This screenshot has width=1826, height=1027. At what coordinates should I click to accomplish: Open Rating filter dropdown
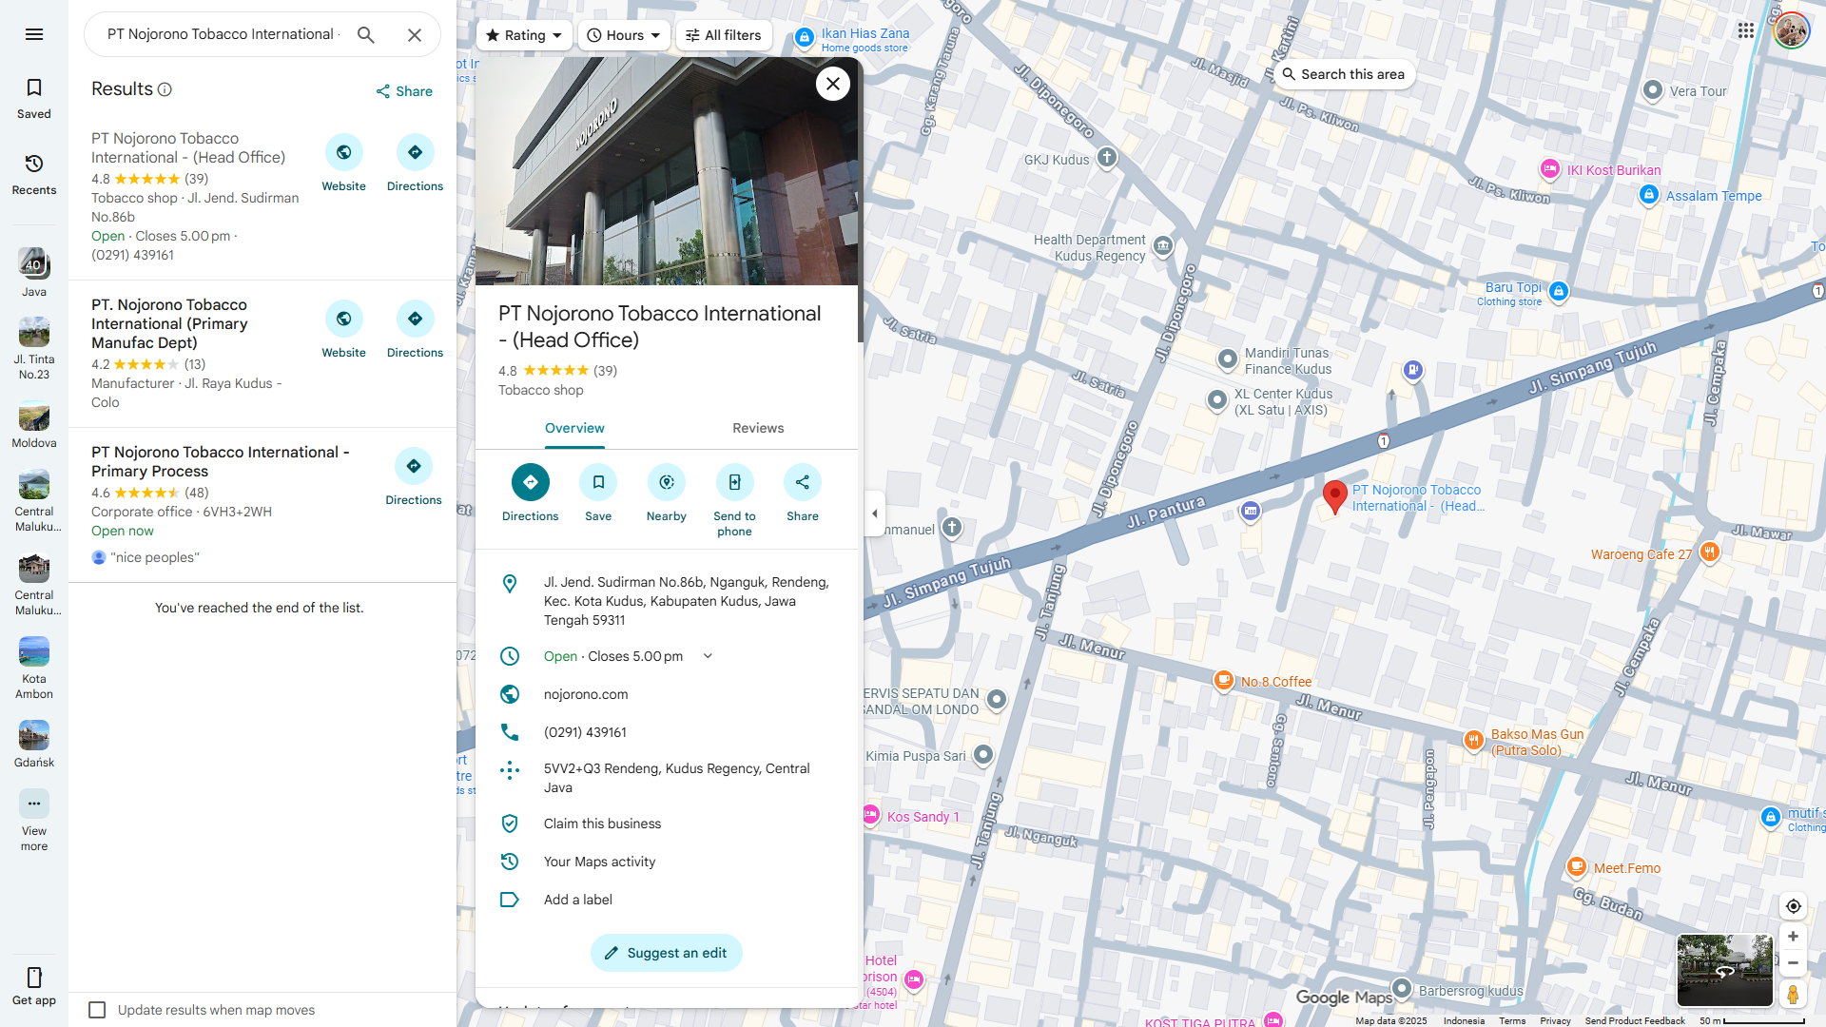[524, 35]
